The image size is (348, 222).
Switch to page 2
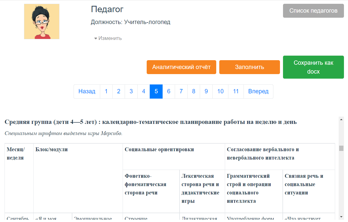(x=119, y=91)
